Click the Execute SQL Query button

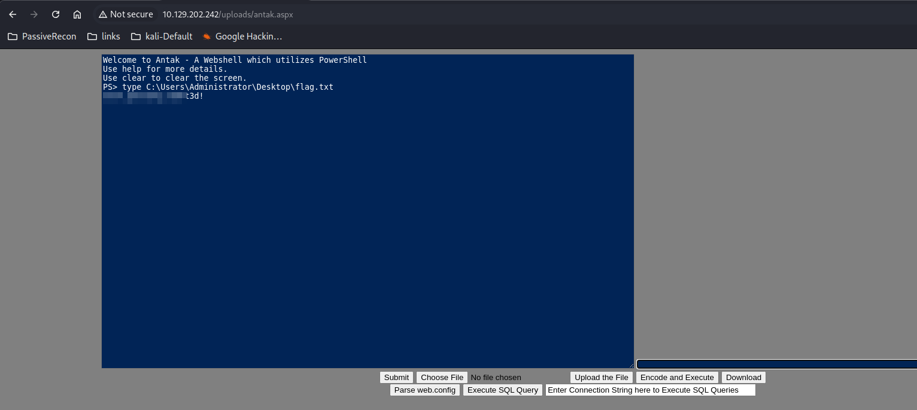pyautogui.click(x=502, y=390)
